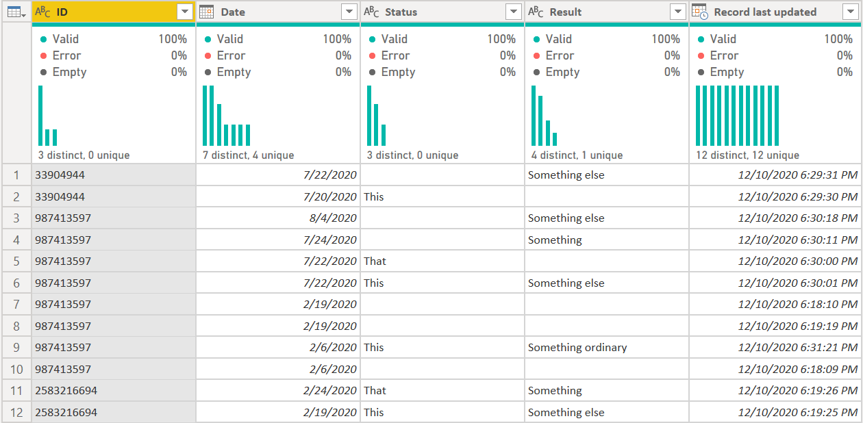Click ID cell 33904944 in row 1
The height and width of the screenshot is (423, 863).
[x=114, y=175]
